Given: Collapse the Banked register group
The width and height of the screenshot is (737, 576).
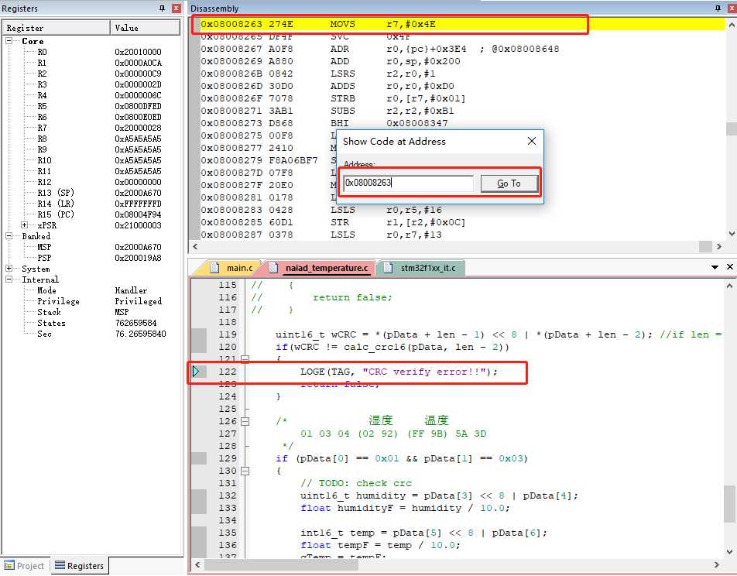Looking at the screenshot, I should pos(9,236).
